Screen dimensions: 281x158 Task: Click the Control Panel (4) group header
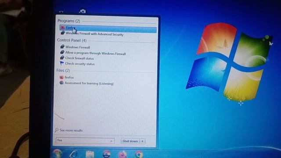72,40
